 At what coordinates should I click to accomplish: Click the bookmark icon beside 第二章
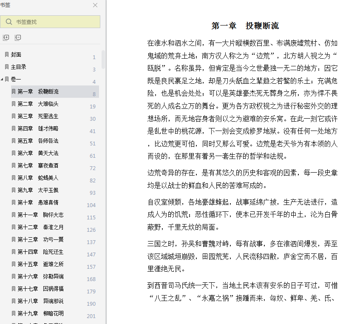(14, 104)
